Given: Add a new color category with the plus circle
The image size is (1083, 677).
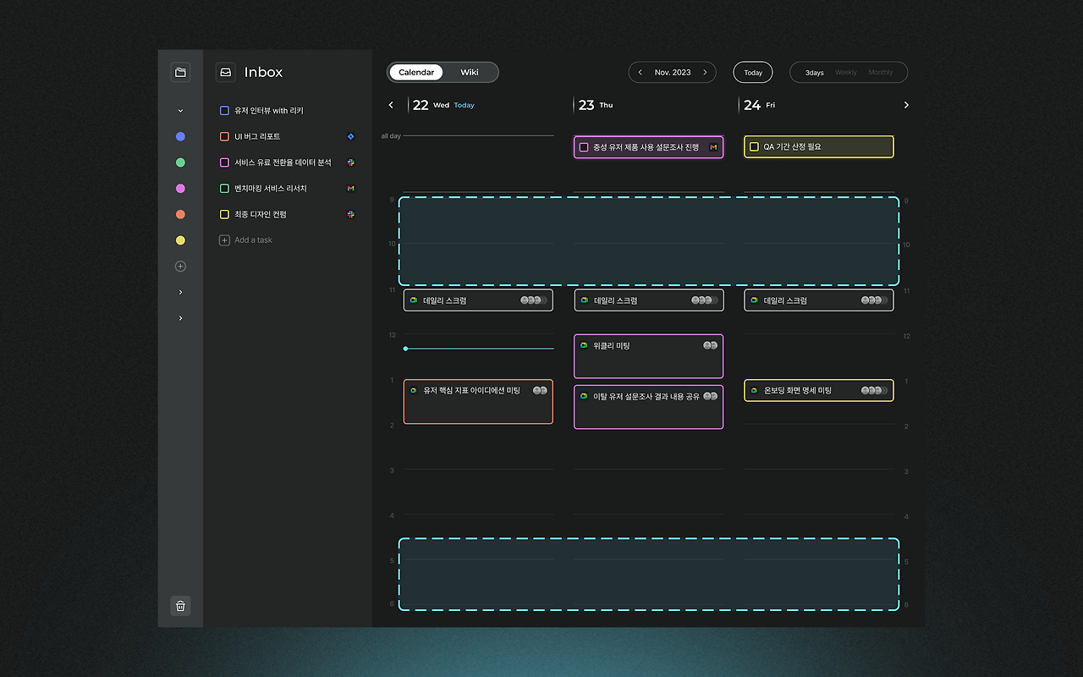Looking at the screenshot, I should point(180,267).
